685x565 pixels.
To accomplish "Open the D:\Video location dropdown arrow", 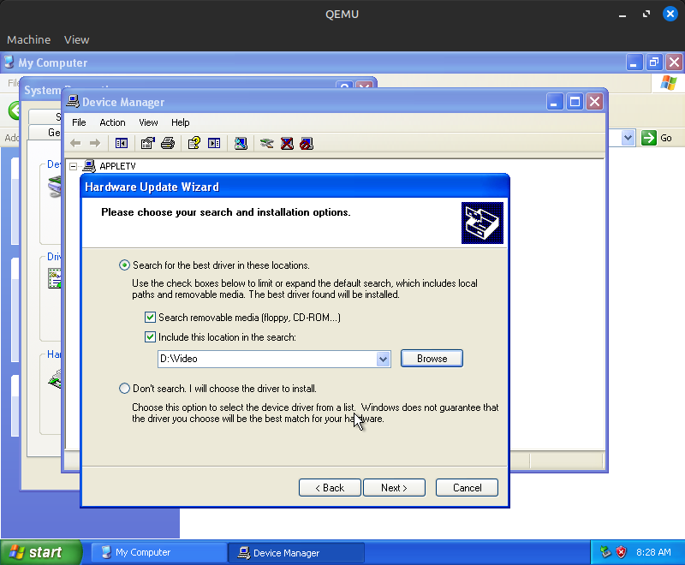I will coord(383,359).
